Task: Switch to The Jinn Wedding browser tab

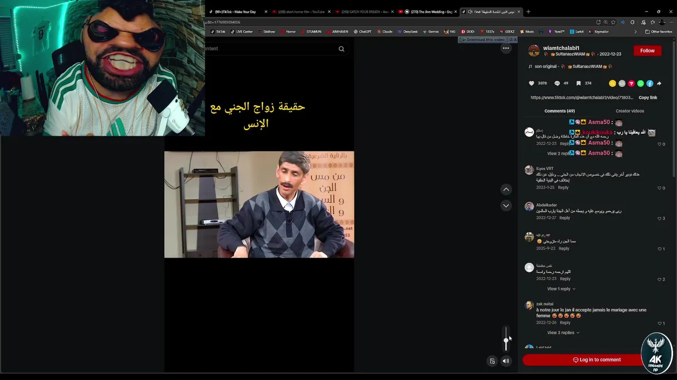Action: [x=428, y=12]
